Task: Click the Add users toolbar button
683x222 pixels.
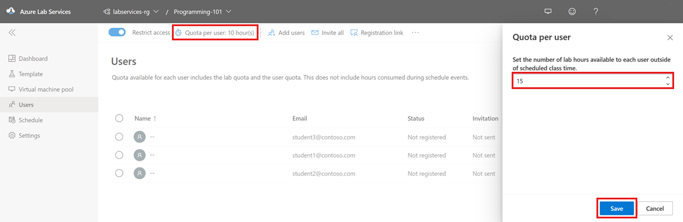Action: tap(286, 33)
